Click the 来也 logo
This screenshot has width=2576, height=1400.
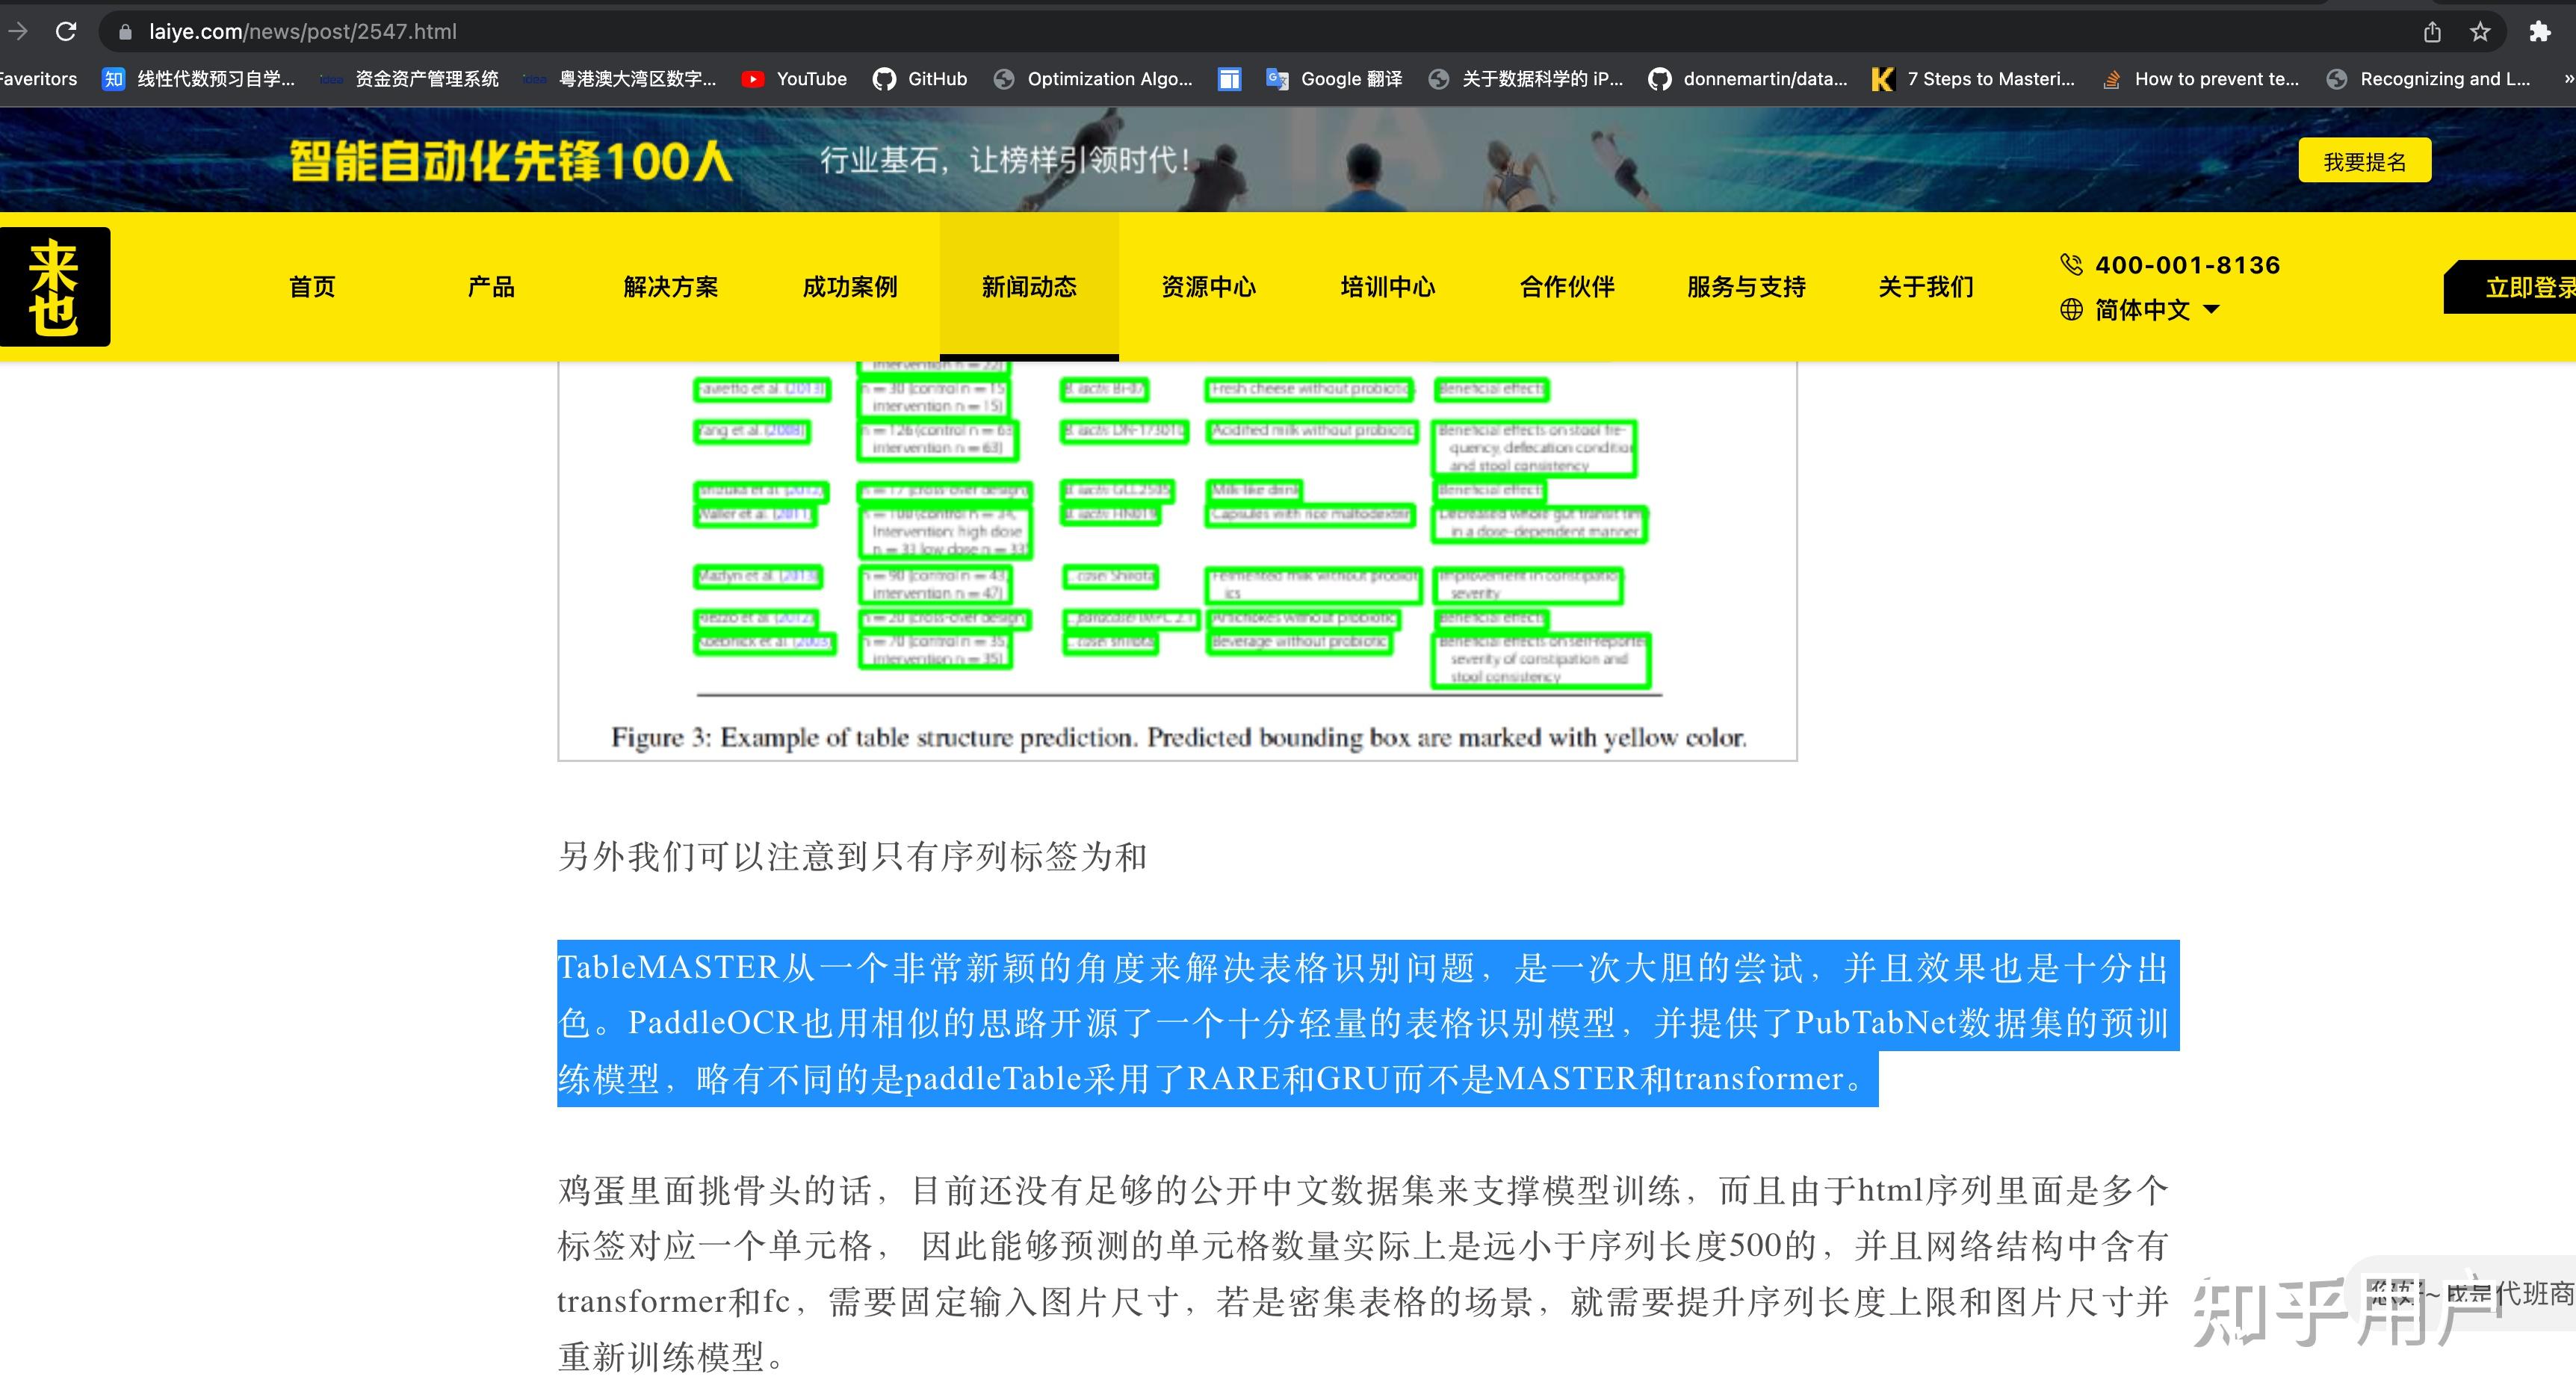click(x=55, y=286)
